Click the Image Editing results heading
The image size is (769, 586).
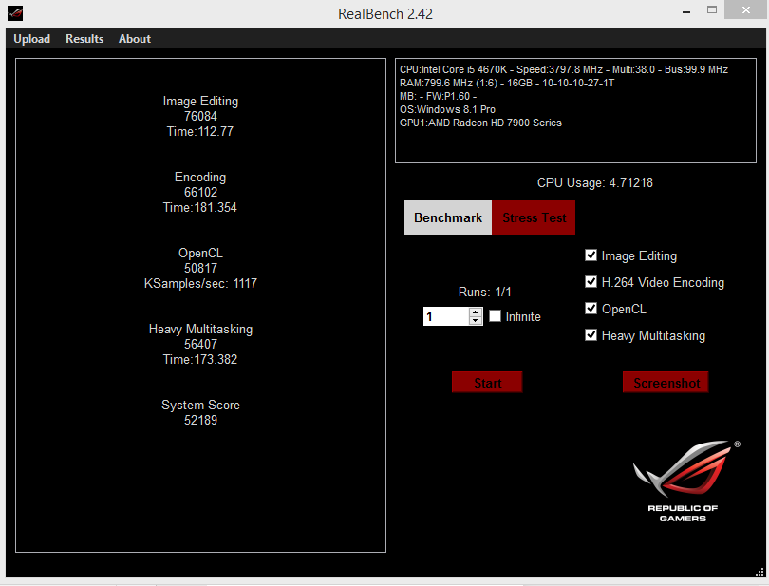point(200,101)
